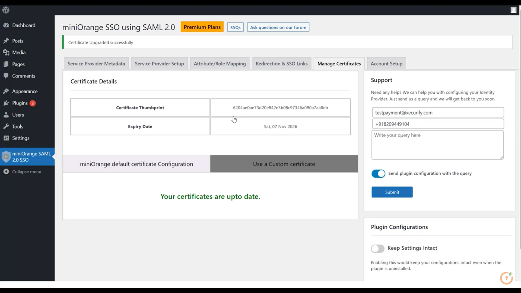Open the user avatar in admin bar
521x293 pixels.
[x=513, y=10]
